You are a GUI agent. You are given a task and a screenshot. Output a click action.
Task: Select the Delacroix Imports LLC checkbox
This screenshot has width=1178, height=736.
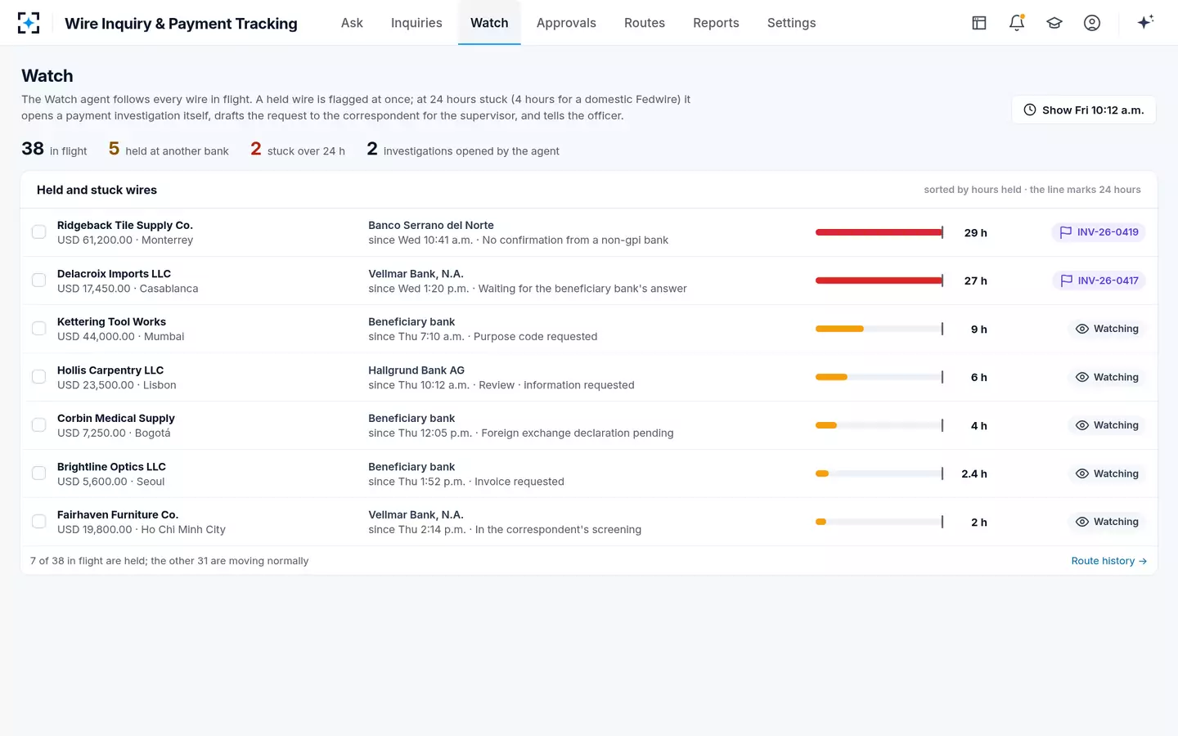pos(38,280)
